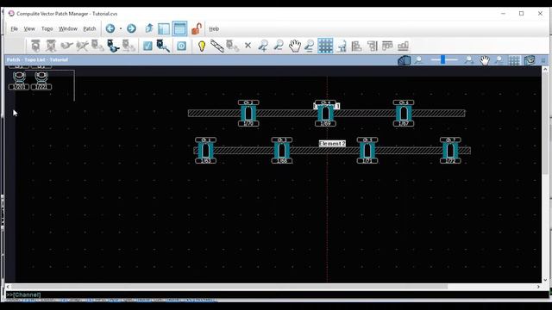Open the dropdown arrow beside Back button
This screenshot has width=552, height=310.
point(121,28)
